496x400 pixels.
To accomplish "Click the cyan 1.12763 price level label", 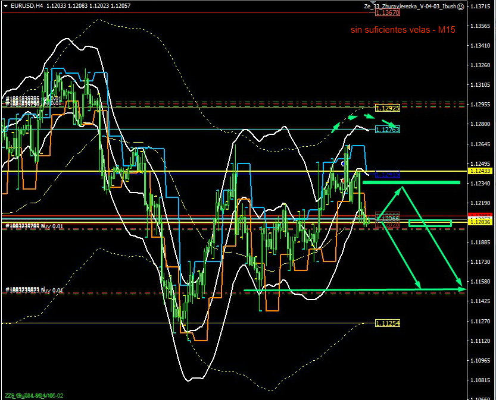I will [x=388, y=129].
